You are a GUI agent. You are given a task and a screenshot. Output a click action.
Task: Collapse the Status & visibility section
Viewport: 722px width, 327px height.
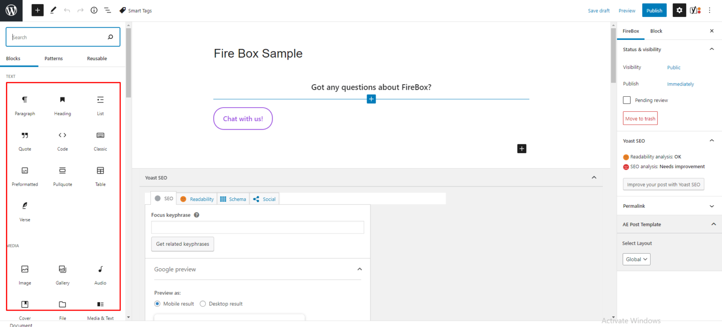tap(711, 49)
